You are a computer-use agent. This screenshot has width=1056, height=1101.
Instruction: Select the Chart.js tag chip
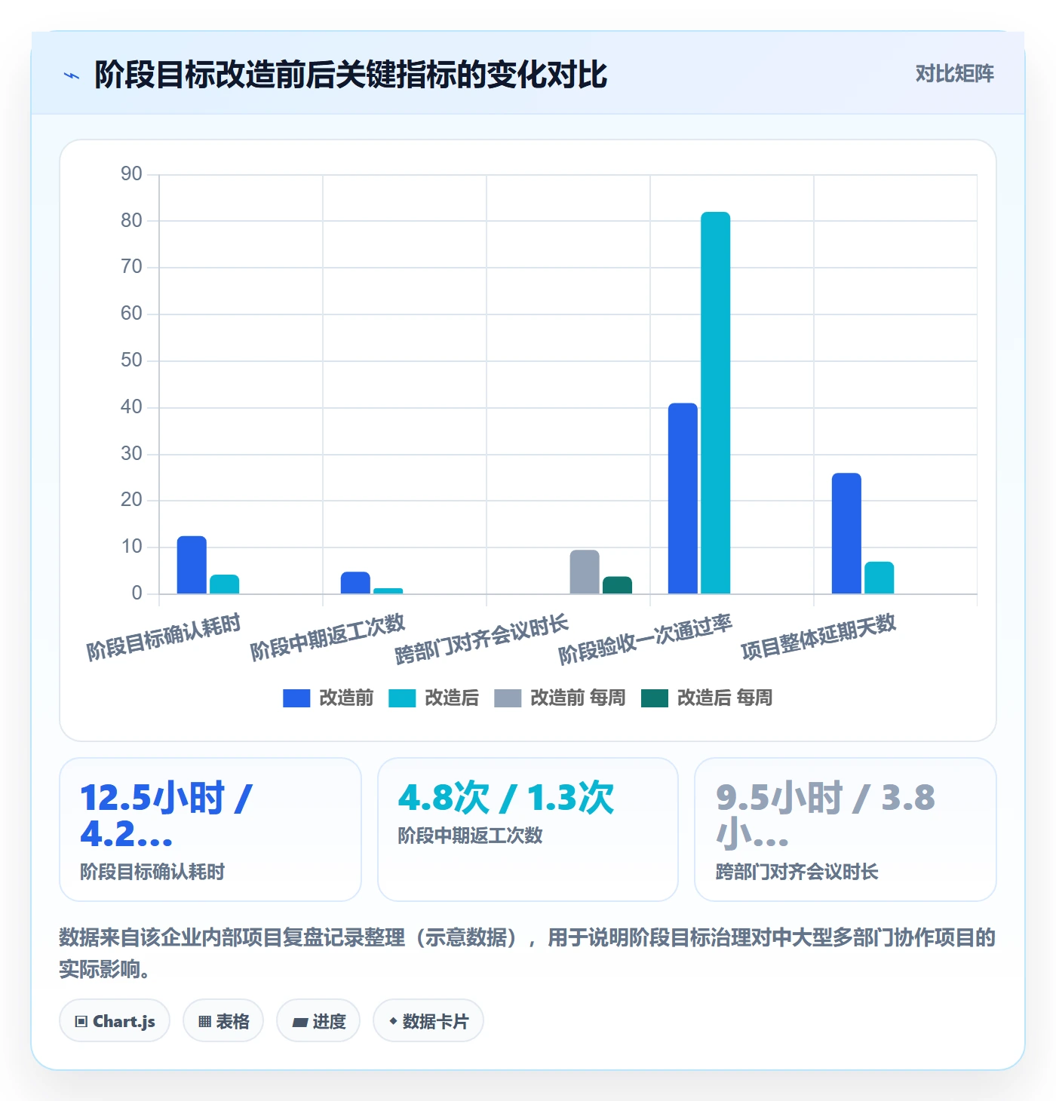click(x=115, y=1021)
